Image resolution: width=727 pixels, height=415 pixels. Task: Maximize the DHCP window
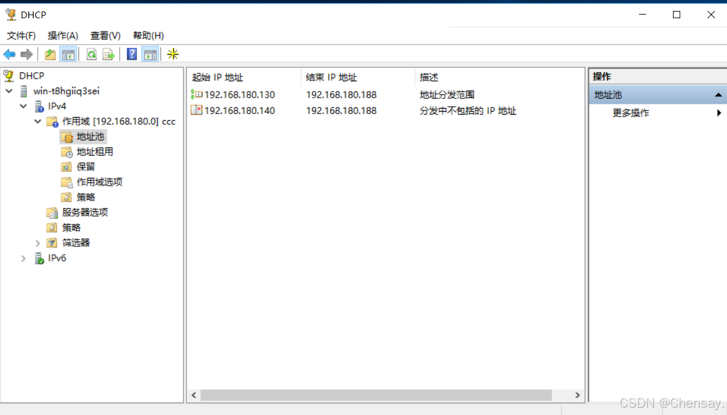tap(677, 15)
